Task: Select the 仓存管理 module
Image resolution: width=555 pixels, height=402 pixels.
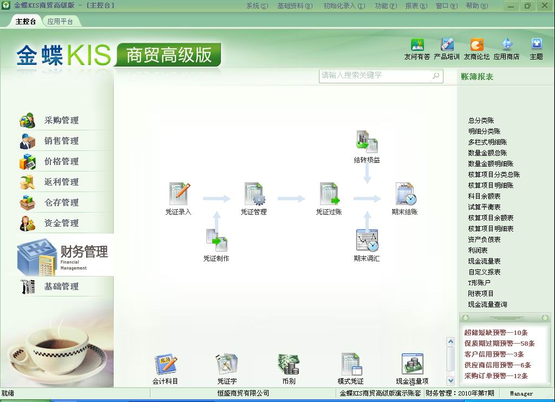Action: (61, 202)
